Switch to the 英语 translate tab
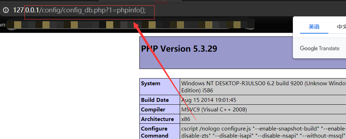 (314, 27)
